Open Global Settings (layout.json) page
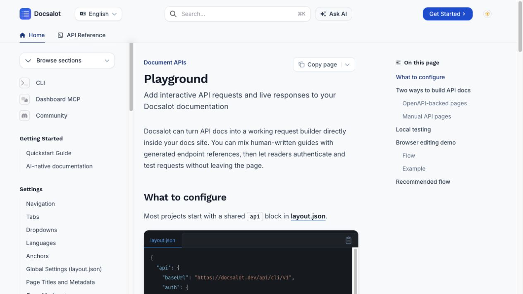 (x=64, y=269)
